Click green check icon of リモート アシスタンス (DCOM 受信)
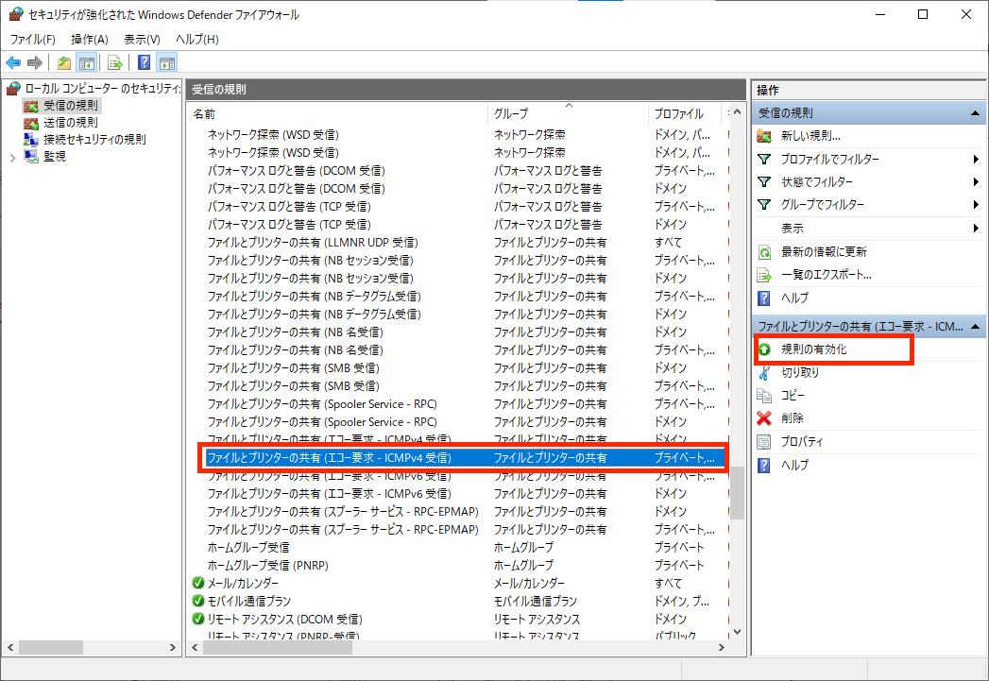This screenshot has width=989, height=681. click(x=198, y=619)
